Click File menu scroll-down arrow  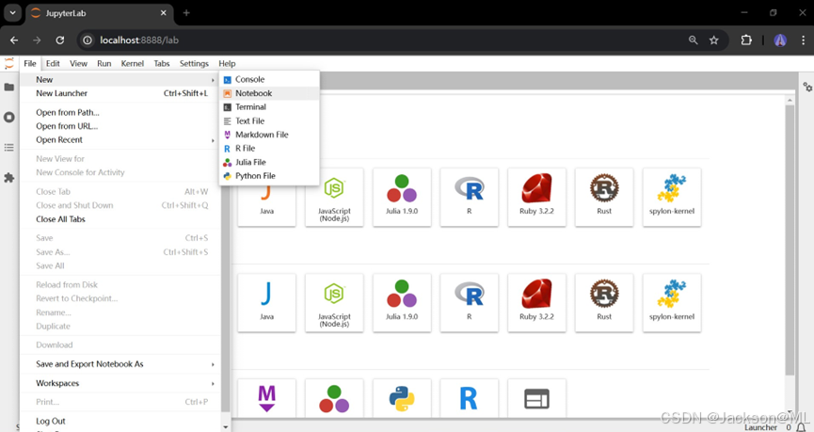pyautogui.click(x=225, y=426)
